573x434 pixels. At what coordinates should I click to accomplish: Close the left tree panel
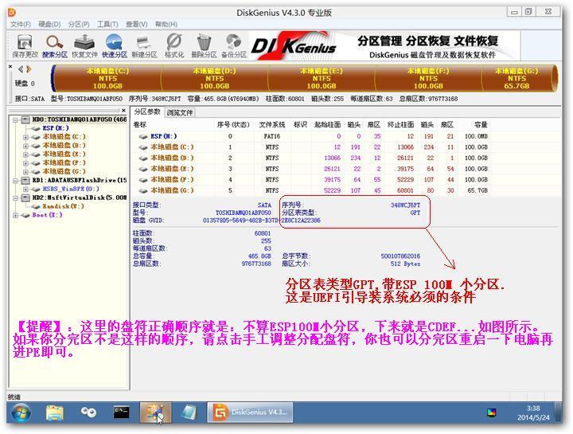124,110
